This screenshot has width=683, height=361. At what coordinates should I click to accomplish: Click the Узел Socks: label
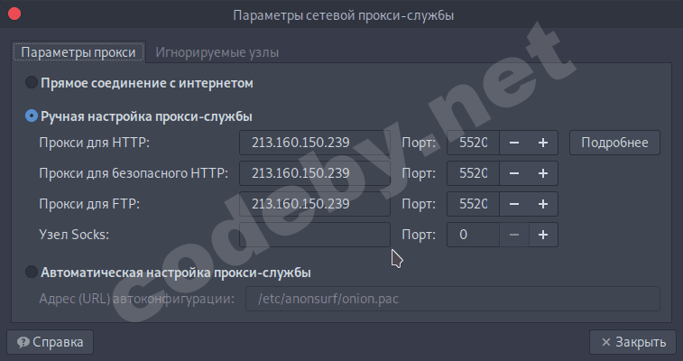[x=74, y=235]
